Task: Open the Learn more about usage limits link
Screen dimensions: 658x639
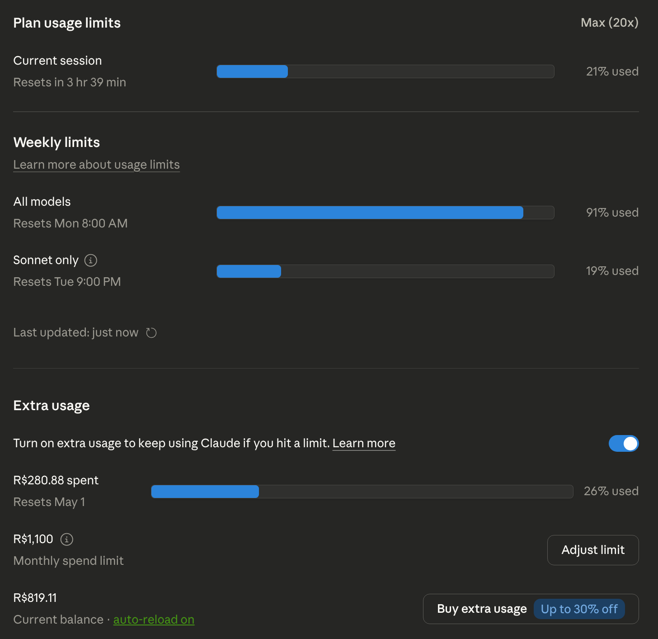Action: coord(96,165)
